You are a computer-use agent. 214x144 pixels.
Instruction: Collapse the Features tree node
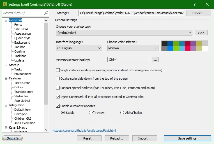(x=6, y=78)
